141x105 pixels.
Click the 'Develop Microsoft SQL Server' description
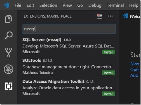(68, 46)
